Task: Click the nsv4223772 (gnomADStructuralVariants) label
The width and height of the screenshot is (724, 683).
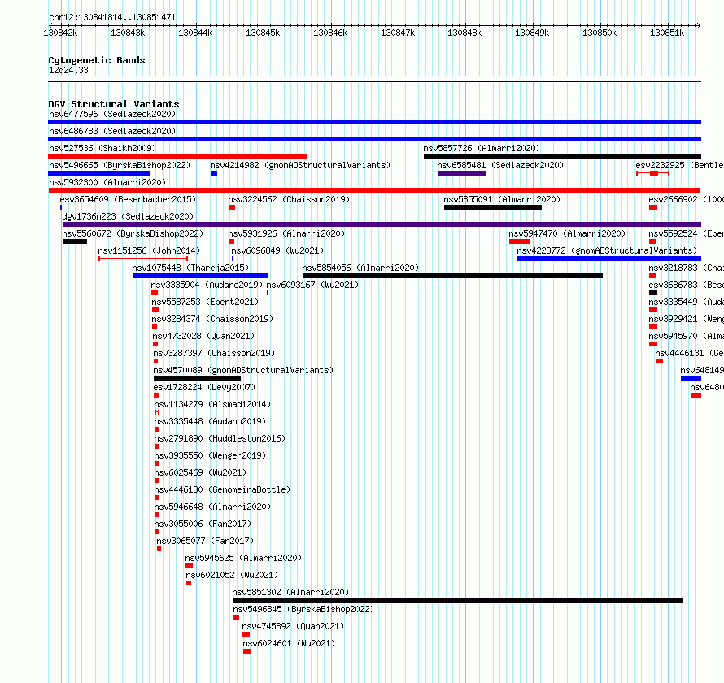Action: [x=607, y=250]
